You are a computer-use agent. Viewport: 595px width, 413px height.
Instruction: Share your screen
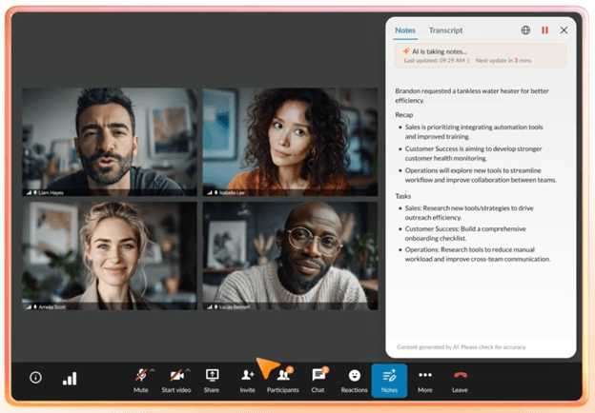[x=212, y=377]
